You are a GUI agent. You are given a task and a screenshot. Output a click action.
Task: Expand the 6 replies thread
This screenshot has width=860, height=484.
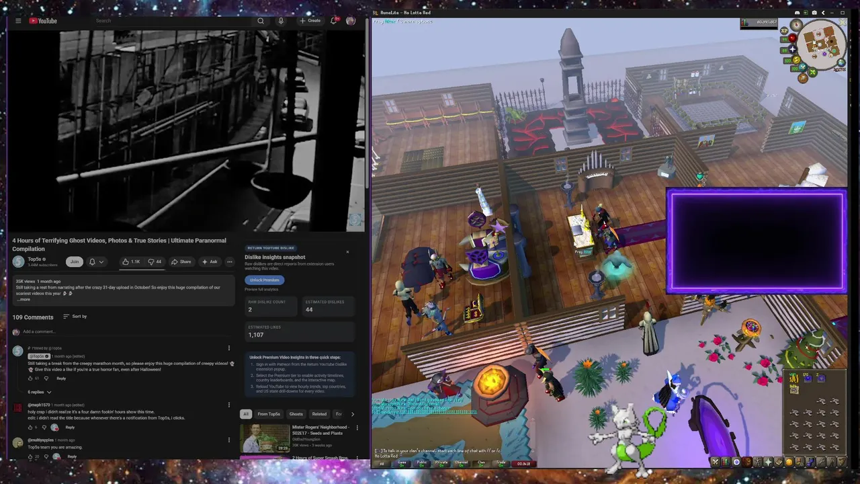coord(39,392)
